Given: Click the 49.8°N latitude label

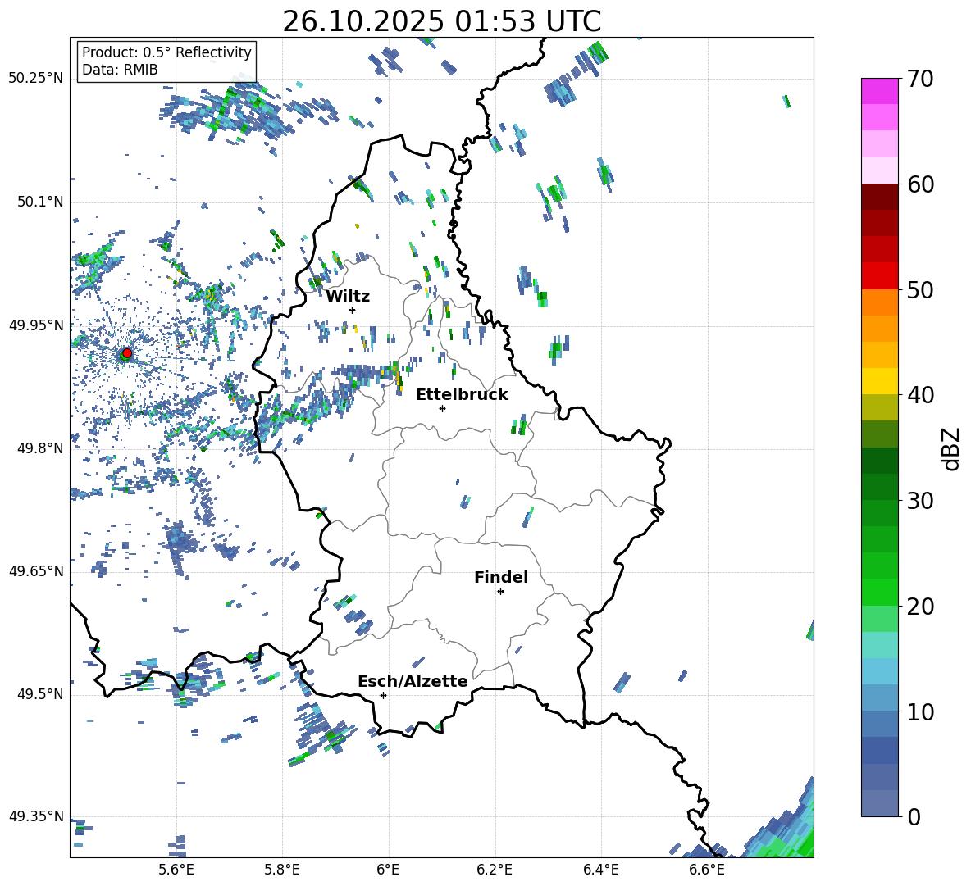Looking at the screenshot, I should [x=40, y=448].
